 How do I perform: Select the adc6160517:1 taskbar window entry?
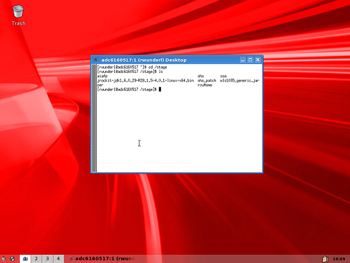click(x=102, y=259)
